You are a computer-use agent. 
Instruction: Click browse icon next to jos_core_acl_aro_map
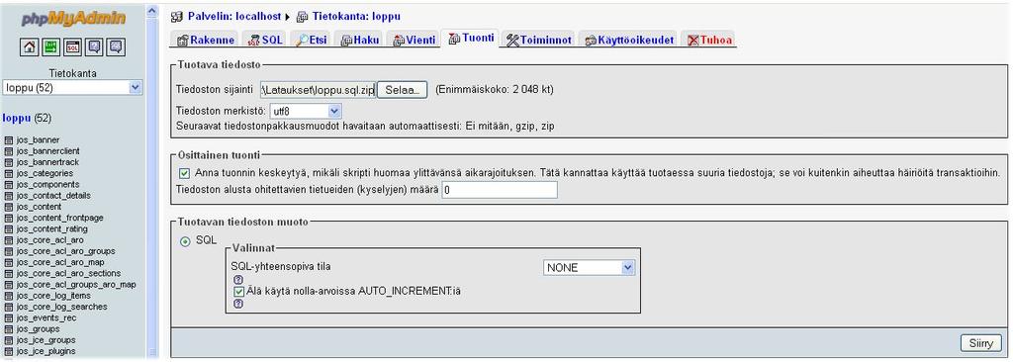coord(8,262)
